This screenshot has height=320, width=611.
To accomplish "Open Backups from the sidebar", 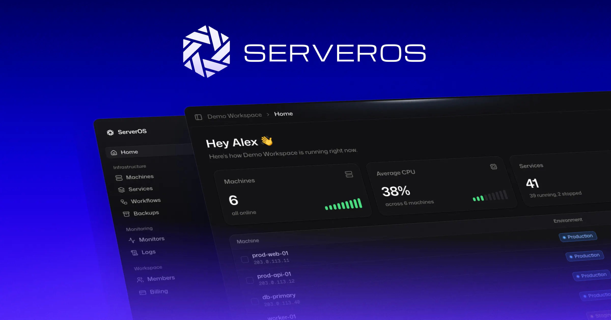I will [x=141, y=213].
